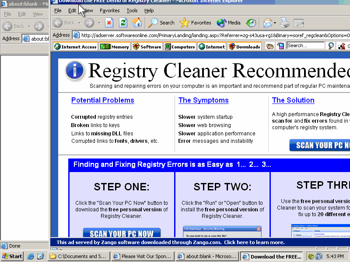Open the Favorites pane with the star icon

195,23
